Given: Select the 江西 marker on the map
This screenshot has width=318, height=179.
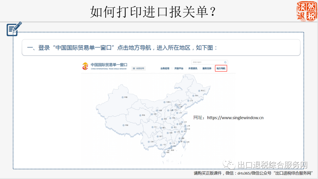Looking at the screenshot, I should point(175,132).
